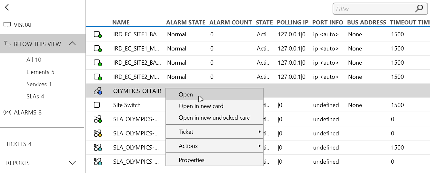
Task: Expand the REPORTS section chevron
Action: point(73,163)
